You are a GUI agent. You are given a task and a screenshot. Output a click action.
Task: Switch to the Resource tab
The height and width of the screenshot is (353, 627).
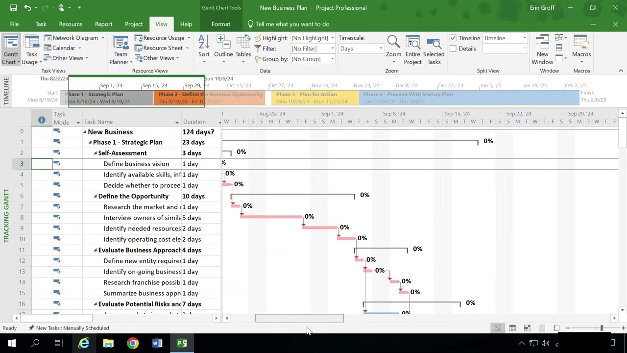(71, 24)
